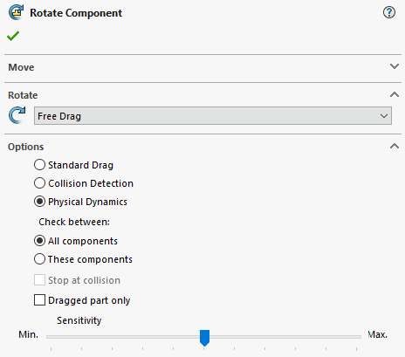
Task: Click the blue rotate arrow icon
Action: click(x=17, y=115)
